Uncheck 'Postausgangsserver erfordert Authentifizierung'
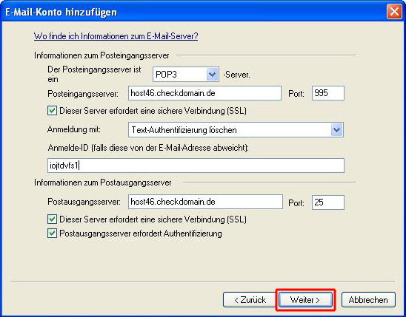Image resolution: width=406 pixels, height=317 pixels. click(52, 234)
